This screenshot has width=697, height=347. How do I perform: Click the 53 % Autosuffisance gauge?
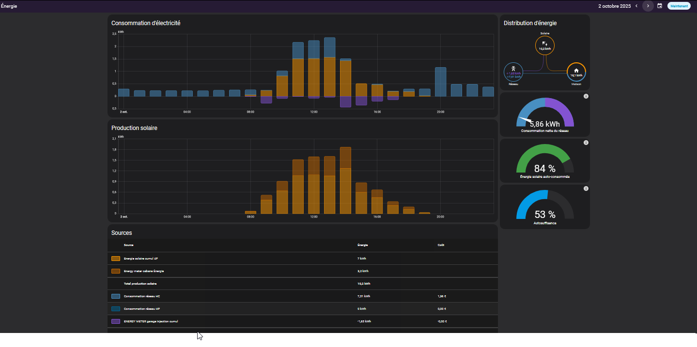[x=545, y=207]
